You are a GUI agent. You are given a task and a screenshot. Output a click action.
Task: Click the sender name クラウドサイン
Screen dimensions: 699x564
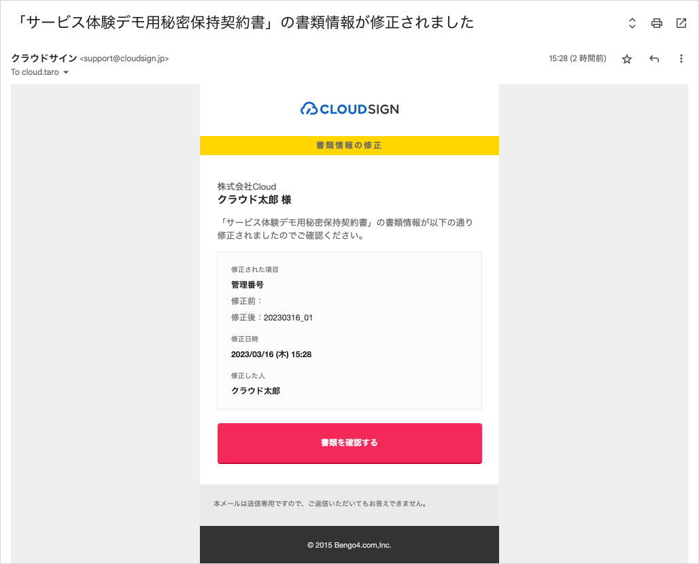44,59
